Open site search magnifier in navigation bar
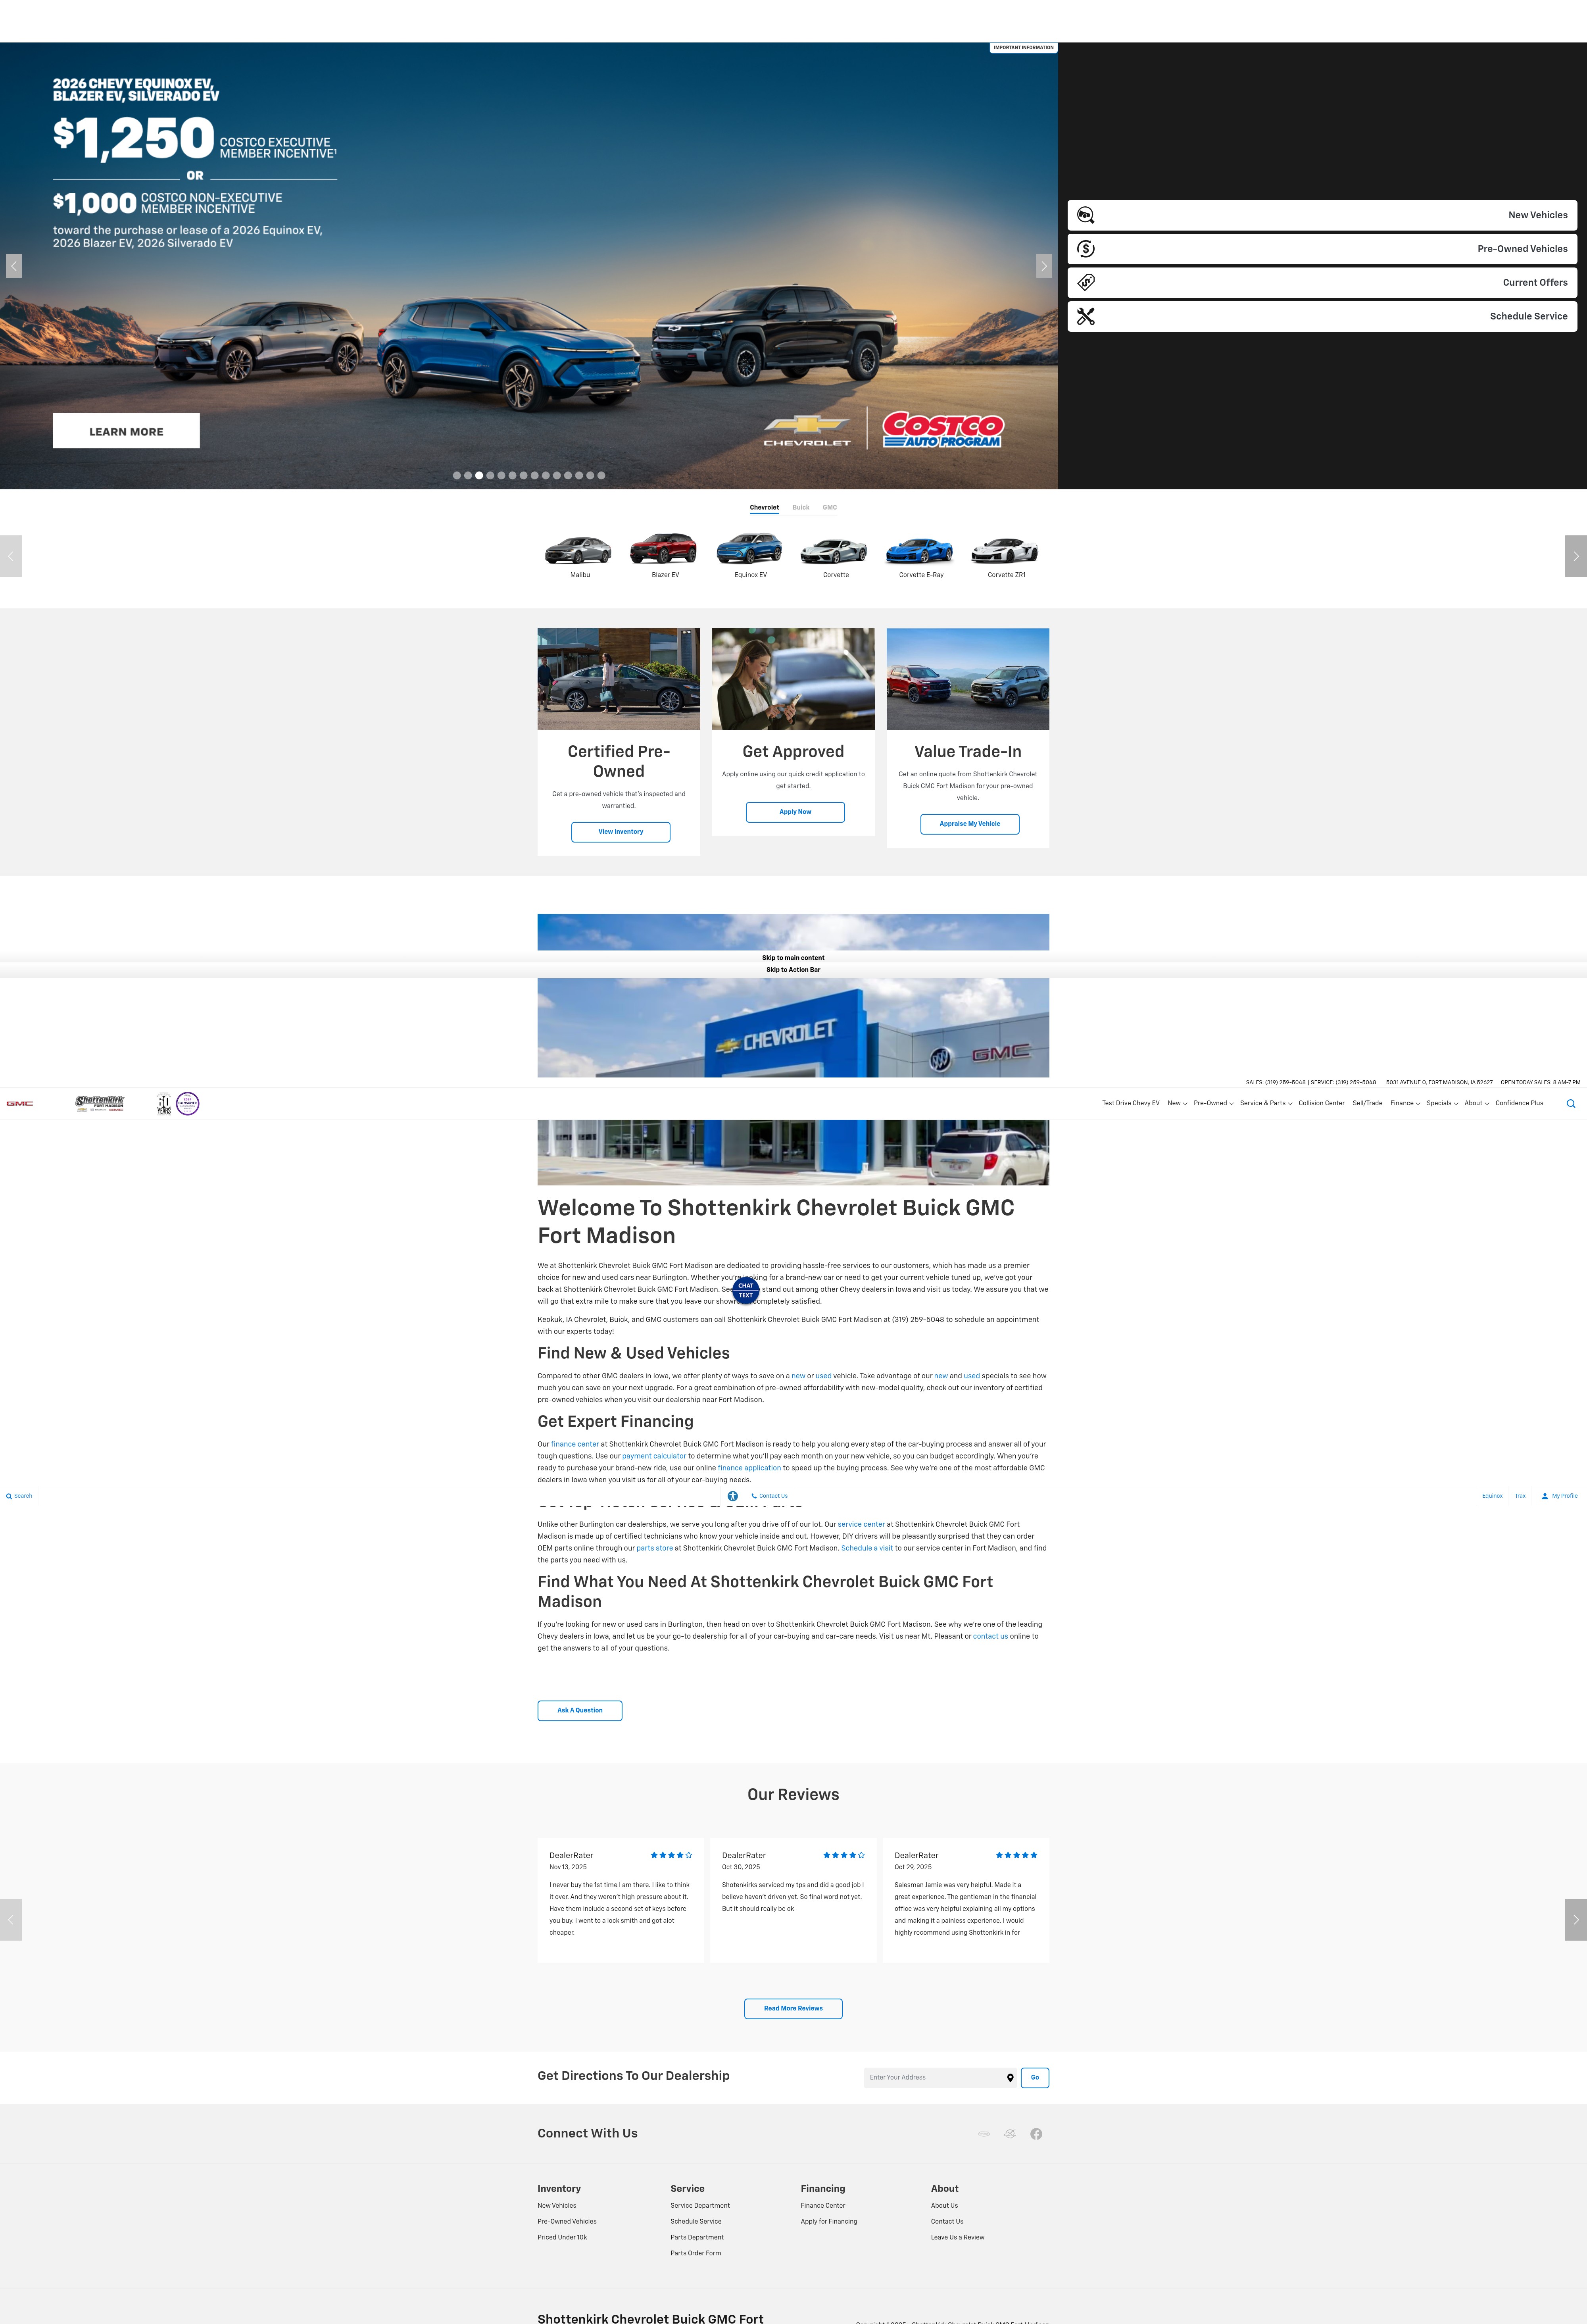This screenshot has height=2324, width=1587. [x=1571, y=1104]
